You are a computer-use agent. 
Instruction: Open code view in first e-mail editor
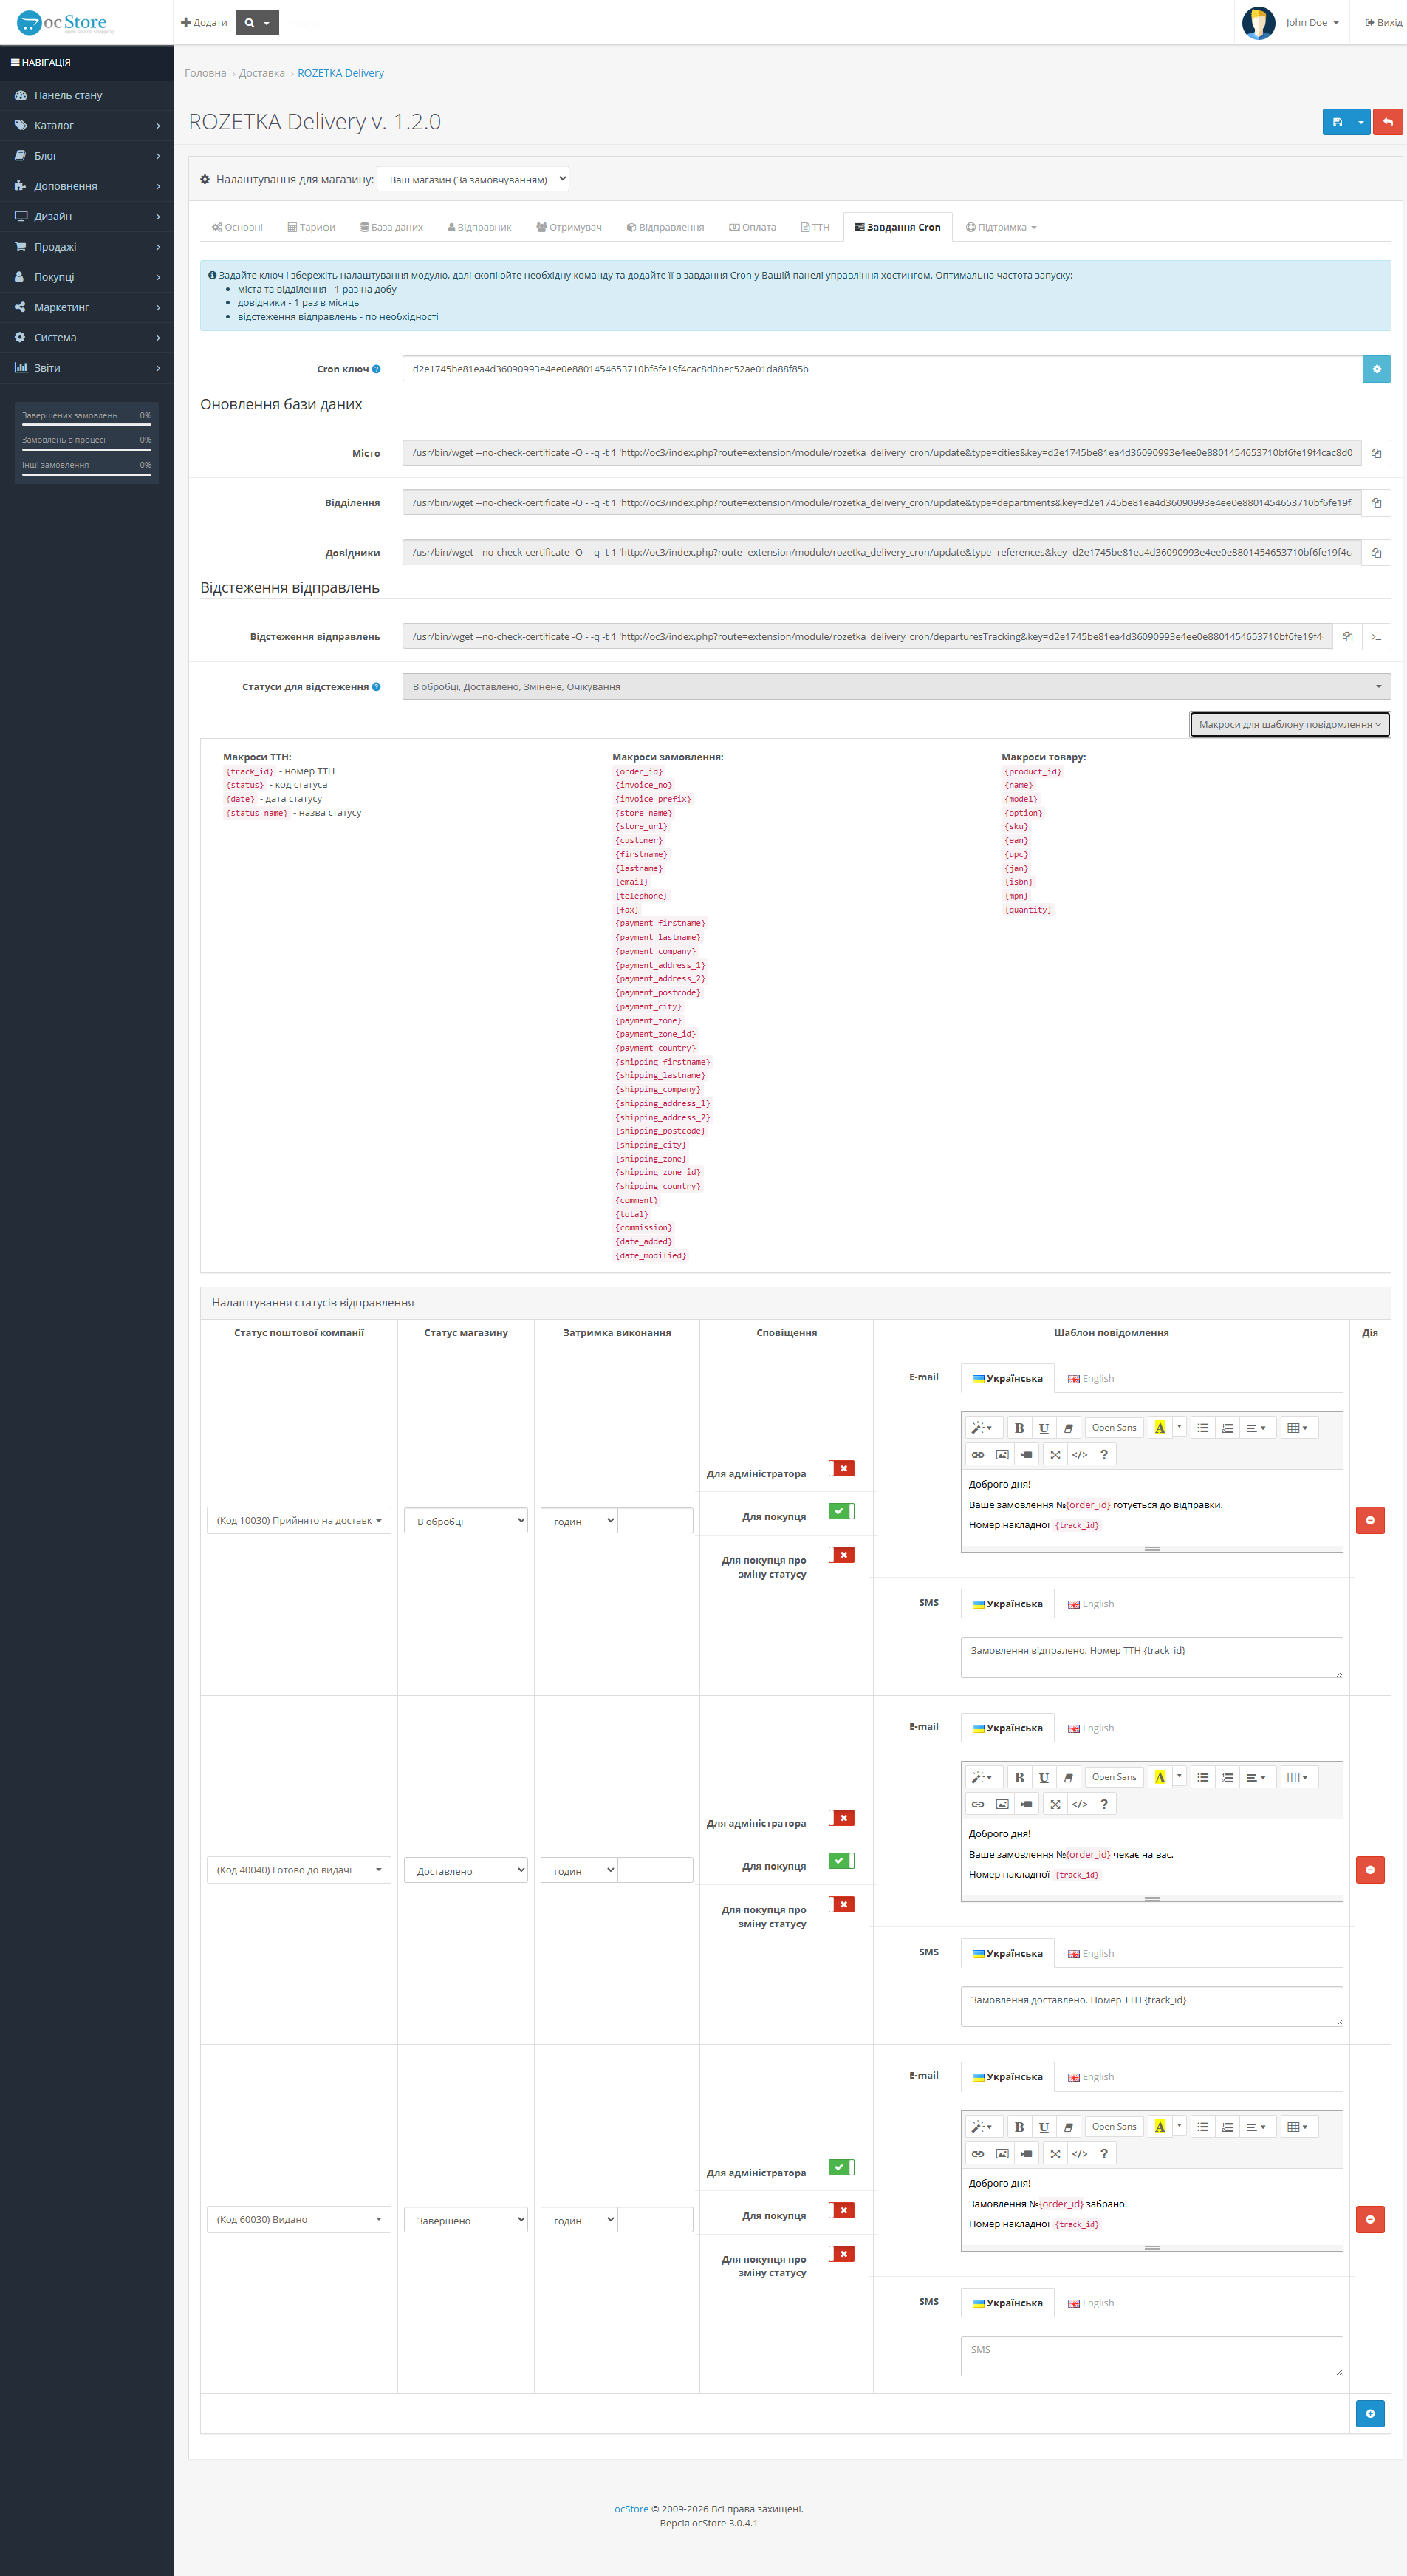1079,1455
